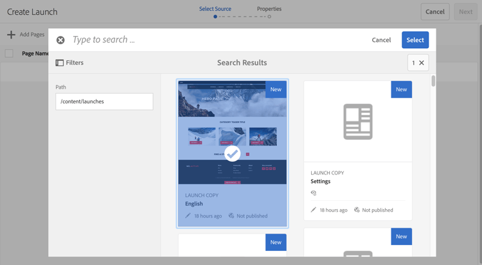Click New badge on Settings card
Viewport: 482px width, 265px height.
[x=401, y=89]
